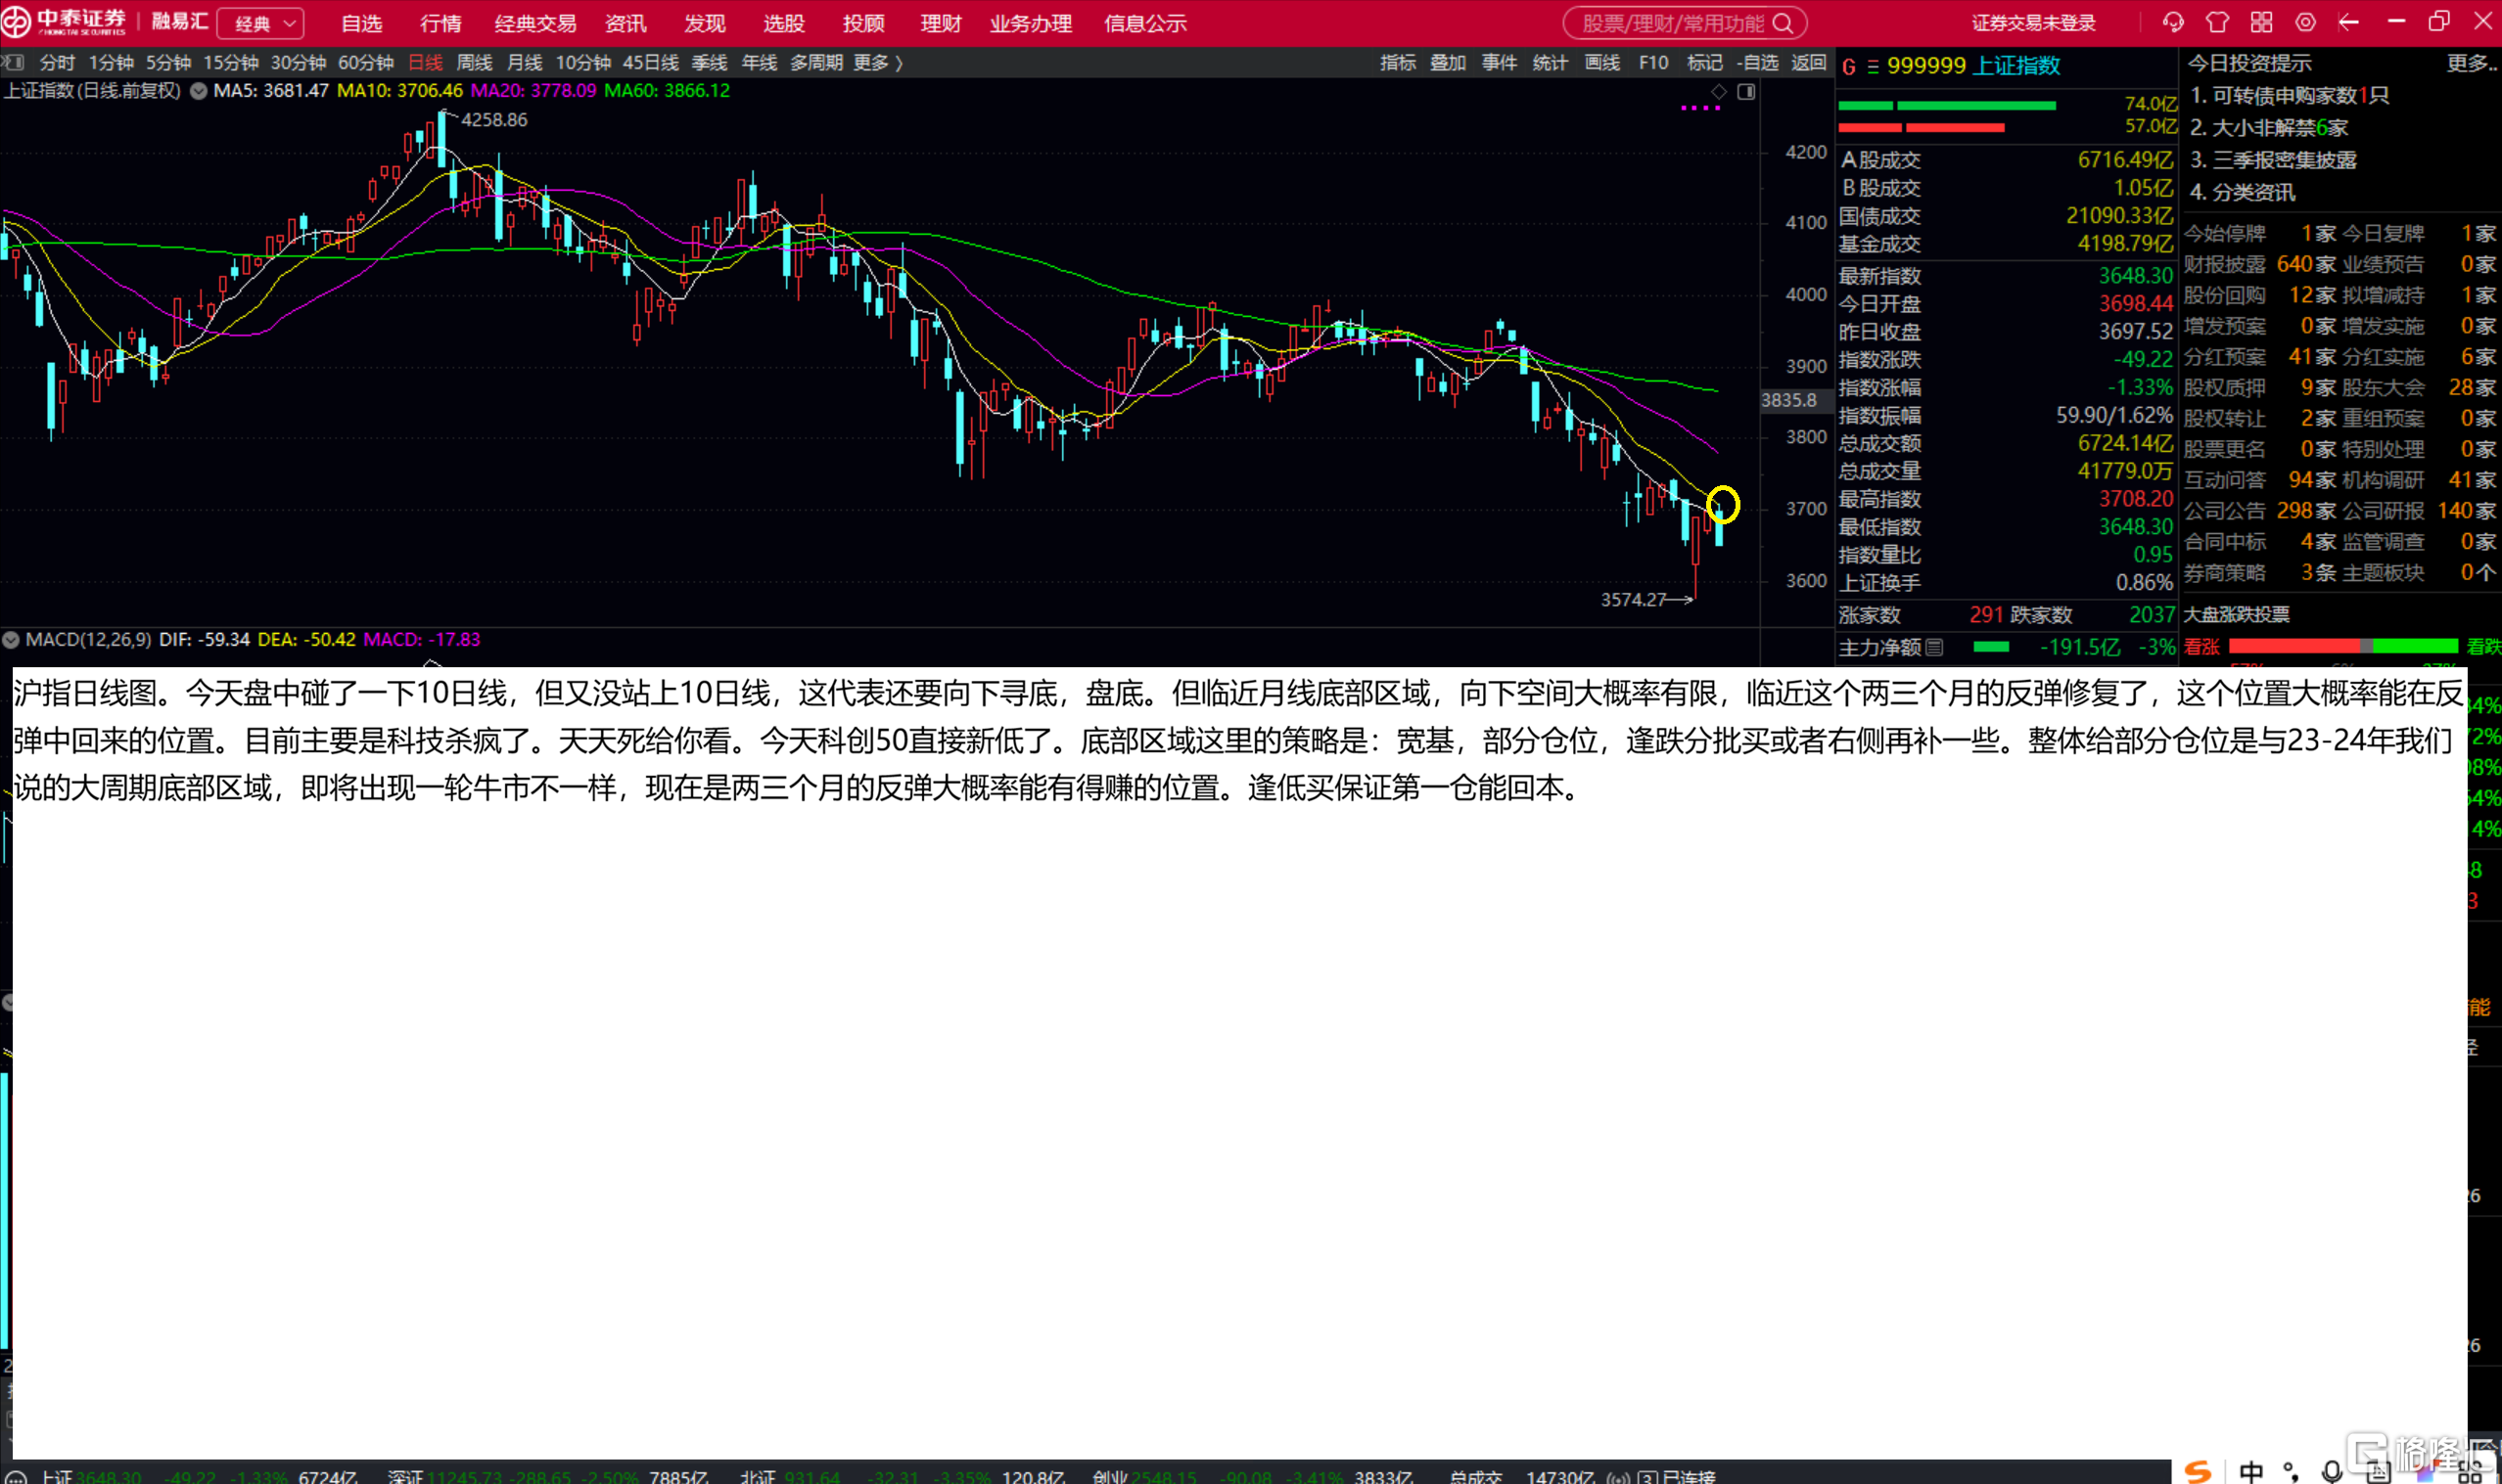Click the F10 company info button
Viewport: 2502px width, 1484px height.
1653,63
